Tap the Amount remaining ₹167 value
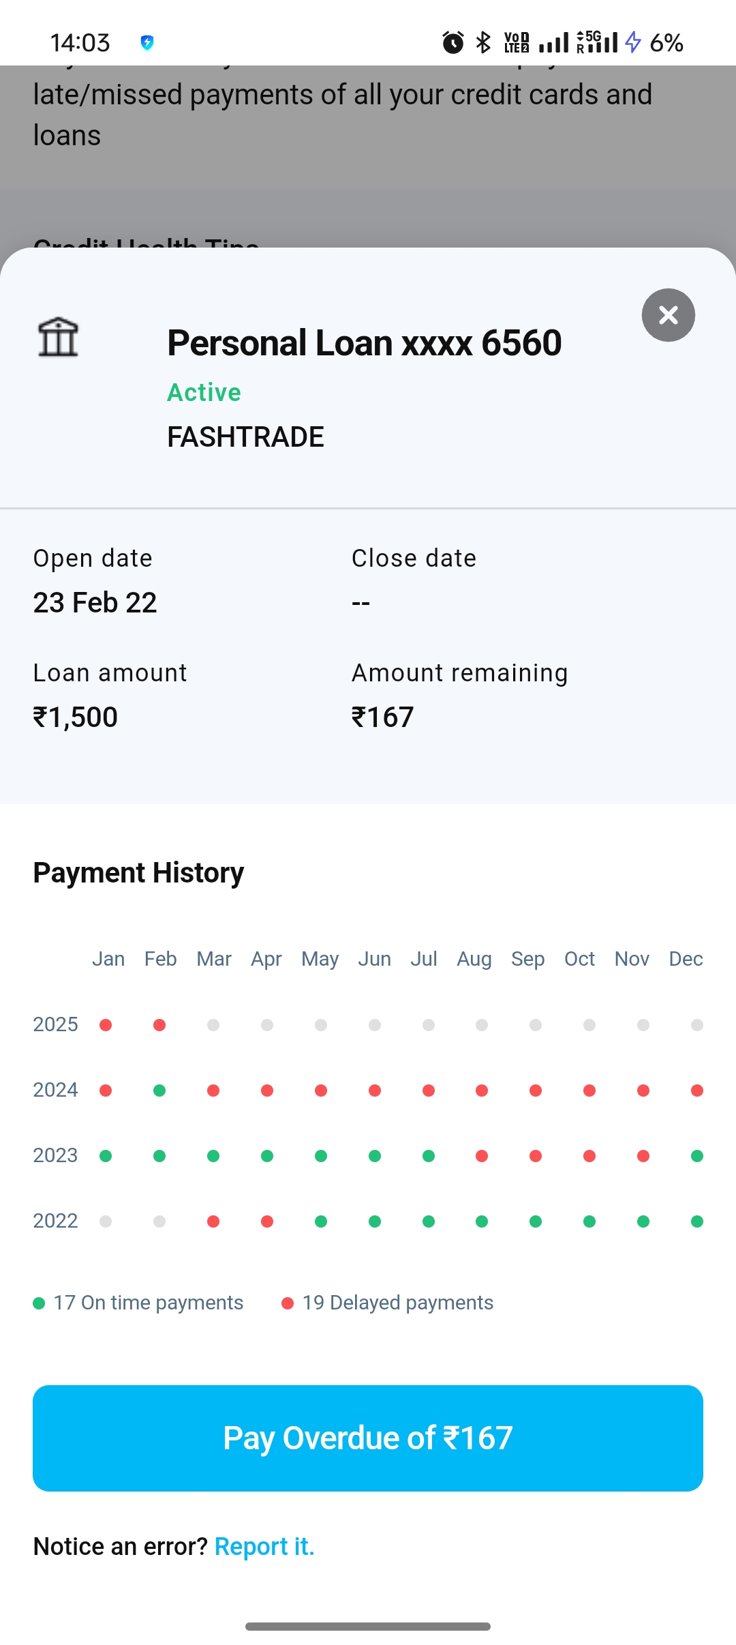 (x=382, y=717)
